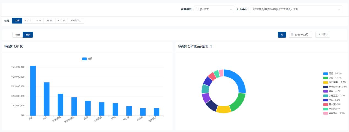Toggle 英氏 legend marker in donut chart
The height and width of the screenshot is (132, 349).
point(325,73)
